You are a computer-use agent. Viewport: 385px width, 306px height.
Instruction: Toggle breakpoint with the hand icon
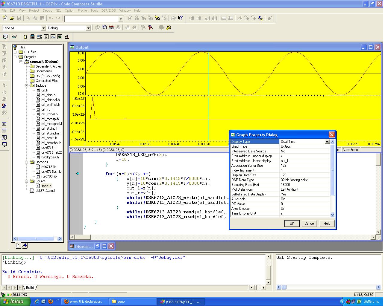pyautogui.click(x=127, y=27)
